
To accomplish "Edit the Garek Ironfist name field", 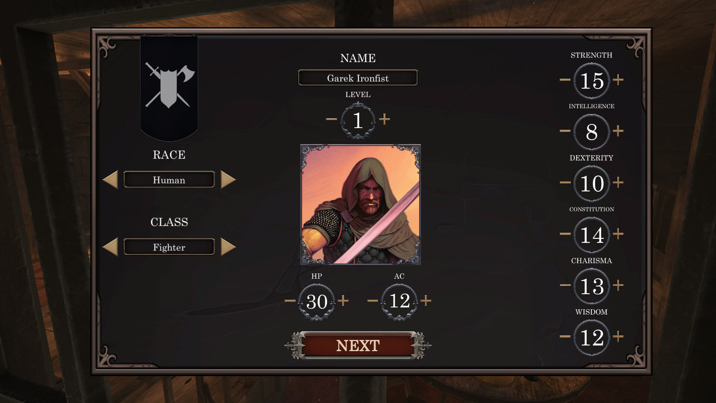I will (x=358, y=78).
